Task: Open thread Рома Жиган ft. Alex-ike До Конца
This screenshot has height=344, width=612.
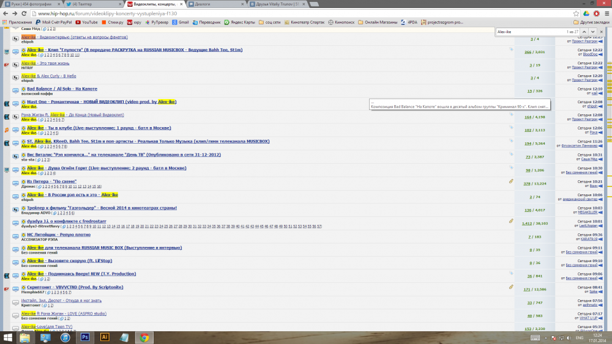Action: [x=72, y=115]
